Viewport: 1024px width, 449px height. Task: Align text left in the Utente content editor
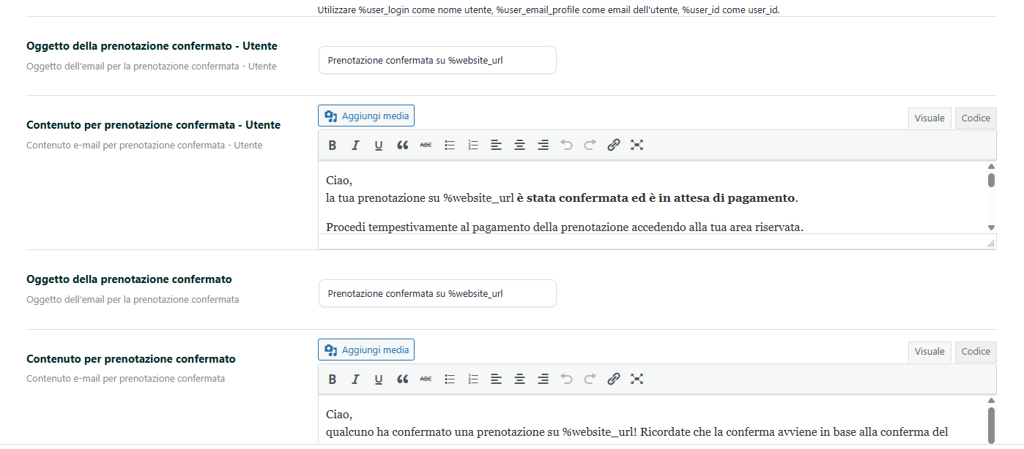pos(497,145)
